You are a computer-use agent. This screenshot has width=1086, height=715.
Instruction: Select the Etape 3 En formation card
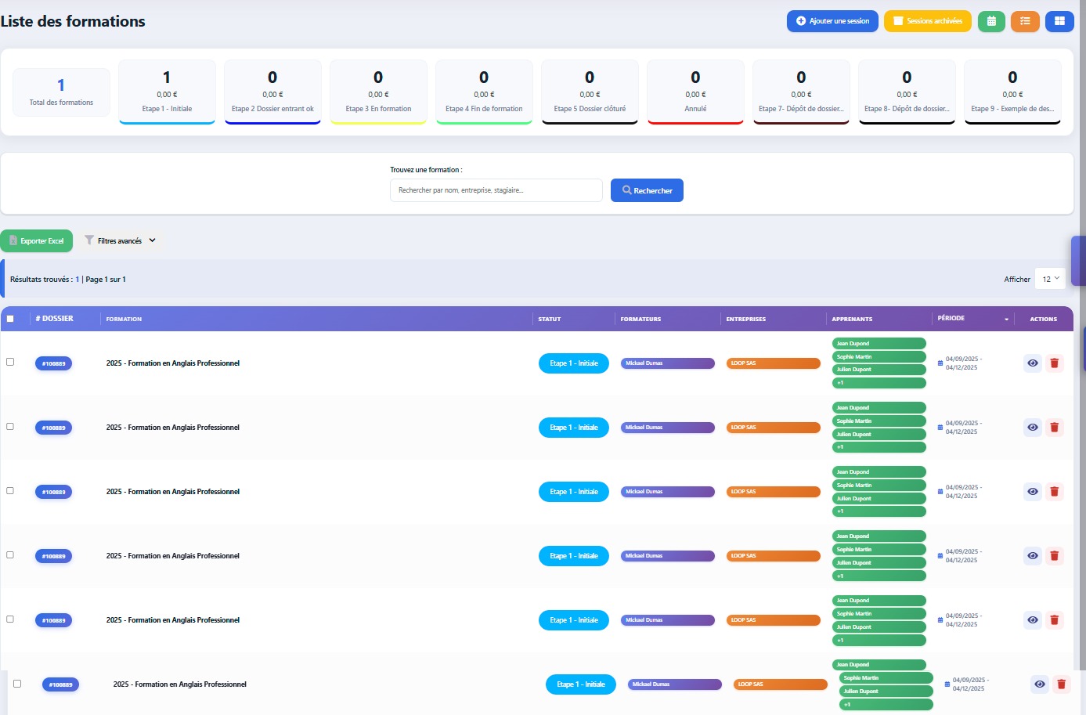click(378, 92)
